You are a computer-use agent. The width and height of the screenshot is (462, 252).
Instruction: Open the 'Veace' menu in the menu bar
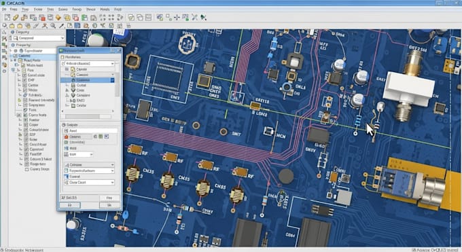pyautogui.click(x=91, y=10)
